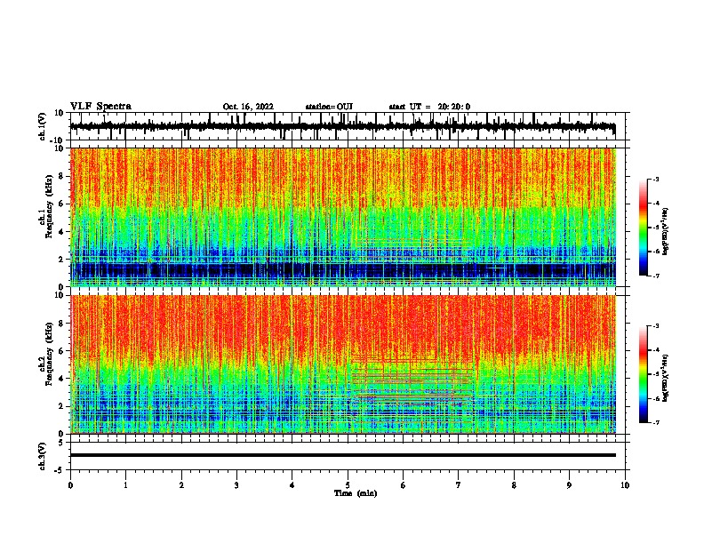The image size is (704, 544).
Task: Click time axis tick label "7"
Action: click(459, 485)
